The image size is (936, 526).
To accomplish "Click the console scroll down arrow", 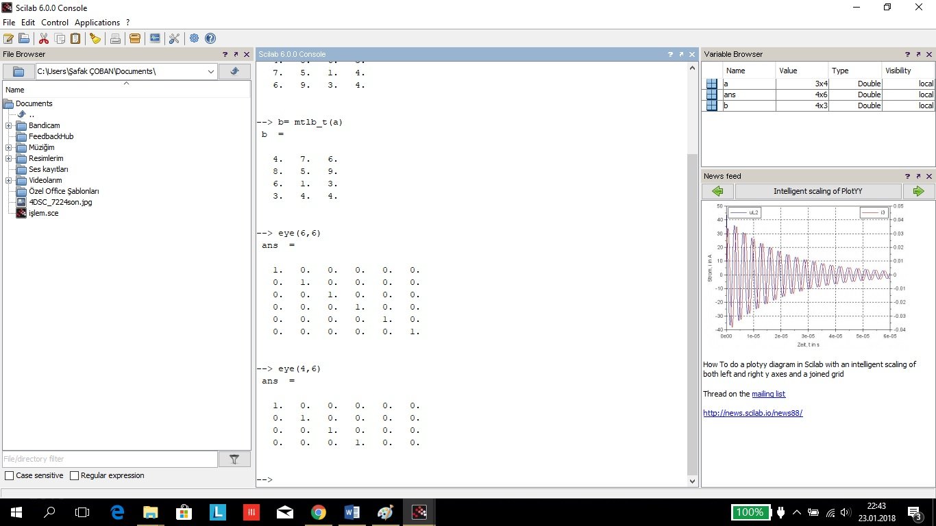I will coord(693,481).
